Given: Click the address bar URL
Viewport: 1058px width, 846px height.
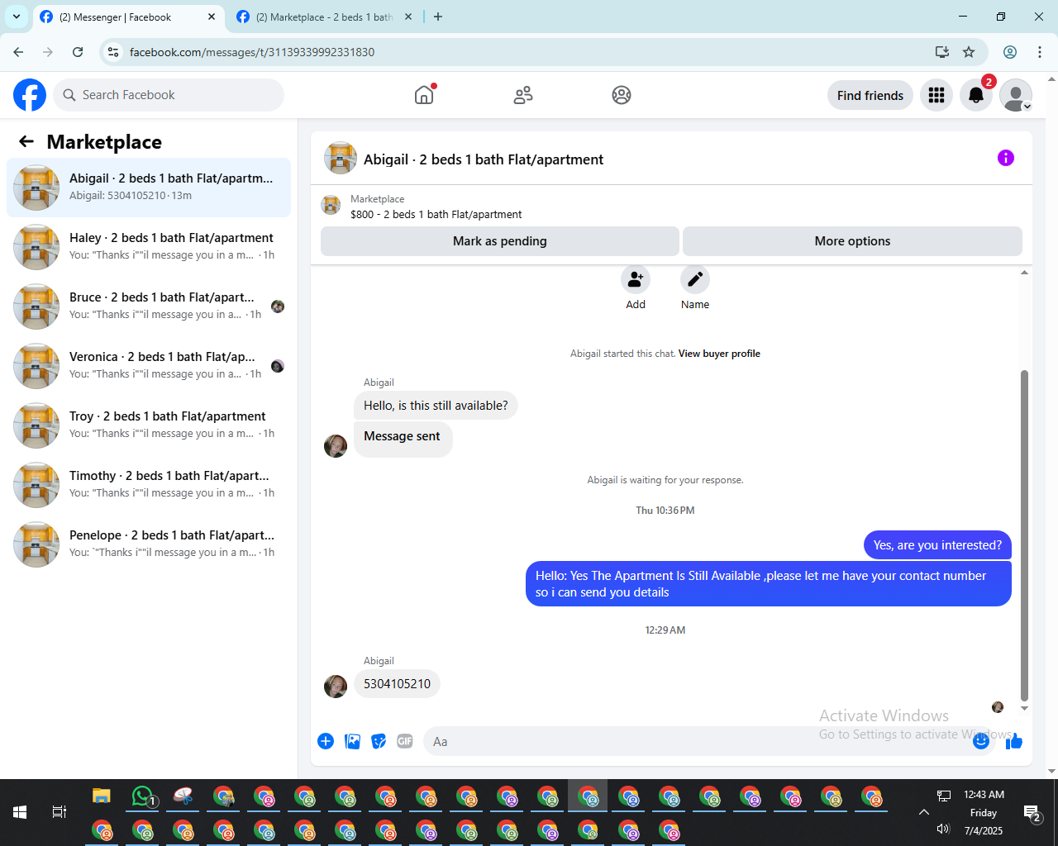Looking at the screenshot, I should pyautogui.click(x=252, y=52).
